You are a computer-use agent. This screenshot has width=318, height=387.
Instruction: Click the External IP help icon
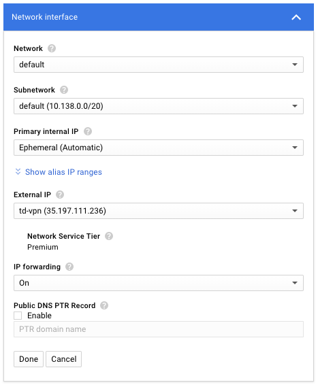point(60,195)
